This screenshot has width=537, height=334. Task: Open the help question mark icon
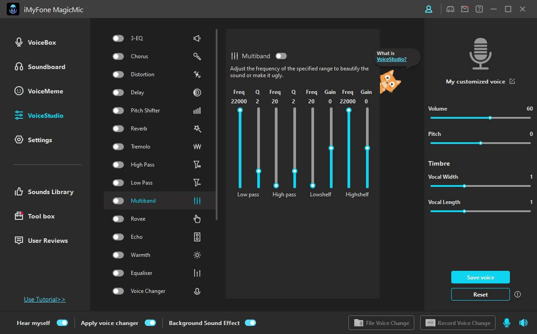(479, 9)
